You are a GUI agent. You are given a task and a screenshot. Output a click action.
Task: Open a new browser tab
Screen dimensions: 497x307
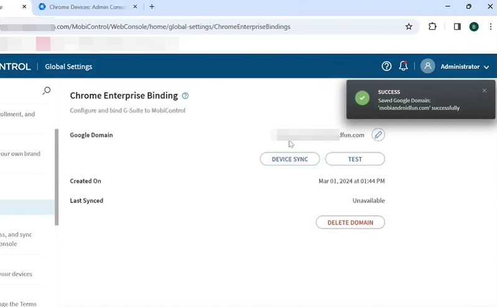152,7
